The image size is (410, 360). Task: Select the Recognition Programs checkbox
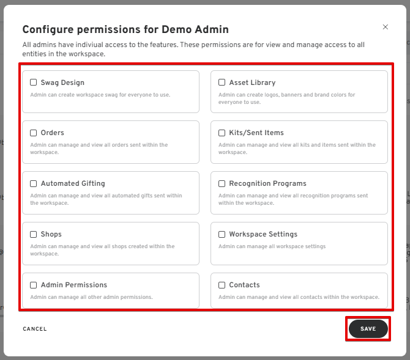222,183
